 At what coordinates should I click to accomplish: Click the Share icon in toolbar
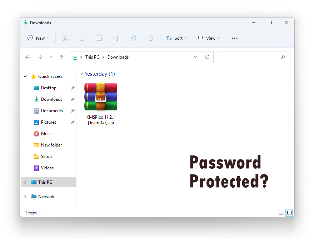click(x=134, y=38)
